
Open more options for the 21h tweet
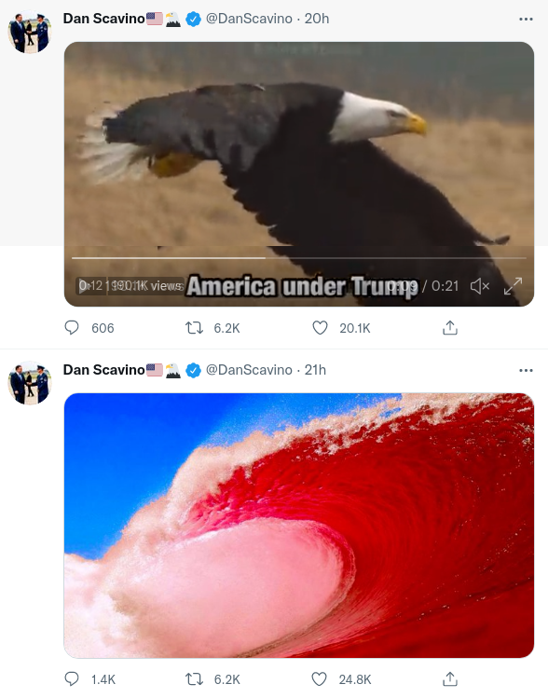tap(526, 370)
